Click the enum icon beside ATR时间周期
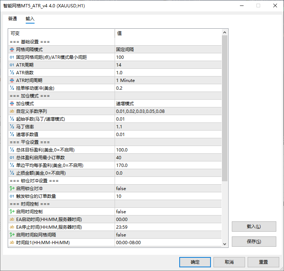This screenshot has height=271, width=284. pyautogui.click(x=12, y=80)
